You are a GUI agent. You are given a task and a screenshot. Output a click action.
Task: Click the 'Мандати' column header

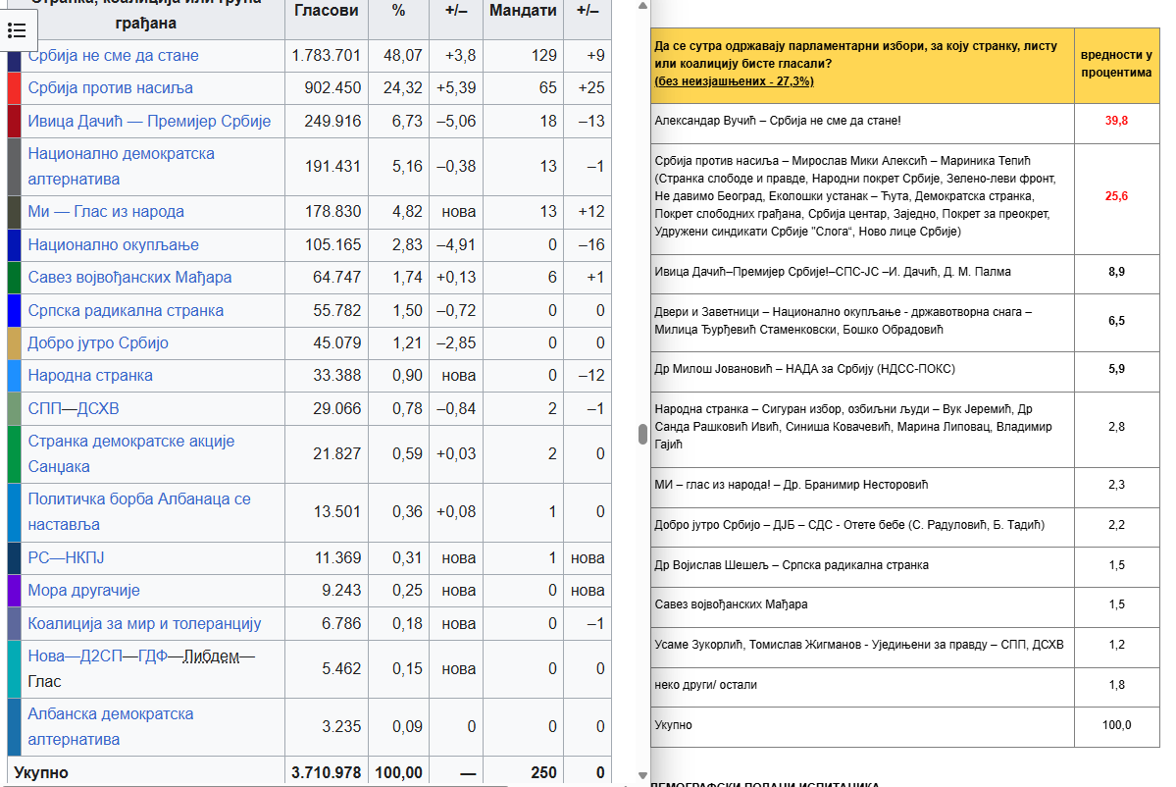pyautogui.click(x=523, y=11)
